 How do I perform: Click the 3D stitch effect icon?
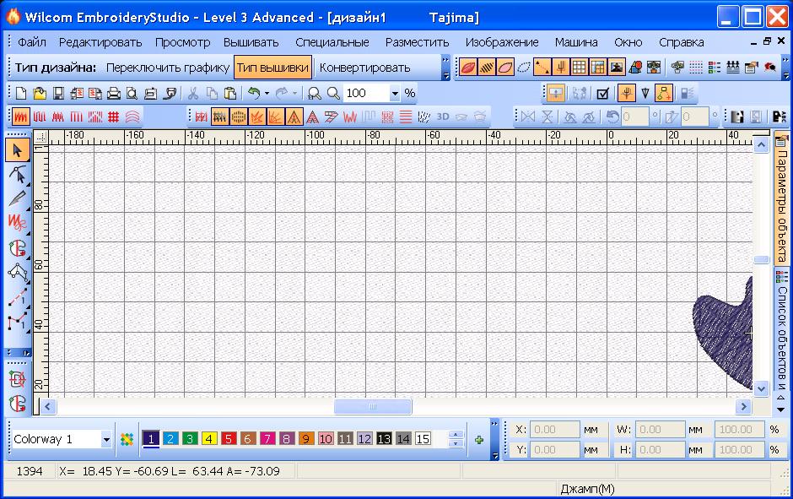coord(443,117)
